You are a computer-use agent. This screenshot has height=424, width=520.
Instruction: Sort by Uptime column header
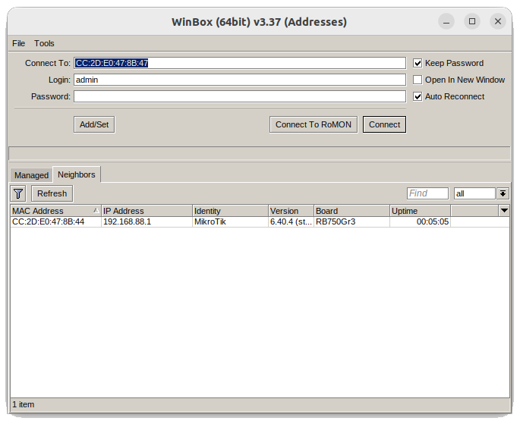[x=420, y=211]
